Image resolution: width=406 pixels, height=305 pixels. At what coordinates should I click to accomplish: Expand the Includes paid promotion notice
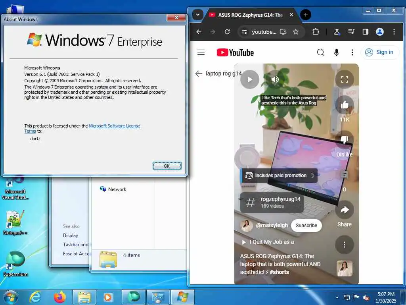(x=280, y=176)
